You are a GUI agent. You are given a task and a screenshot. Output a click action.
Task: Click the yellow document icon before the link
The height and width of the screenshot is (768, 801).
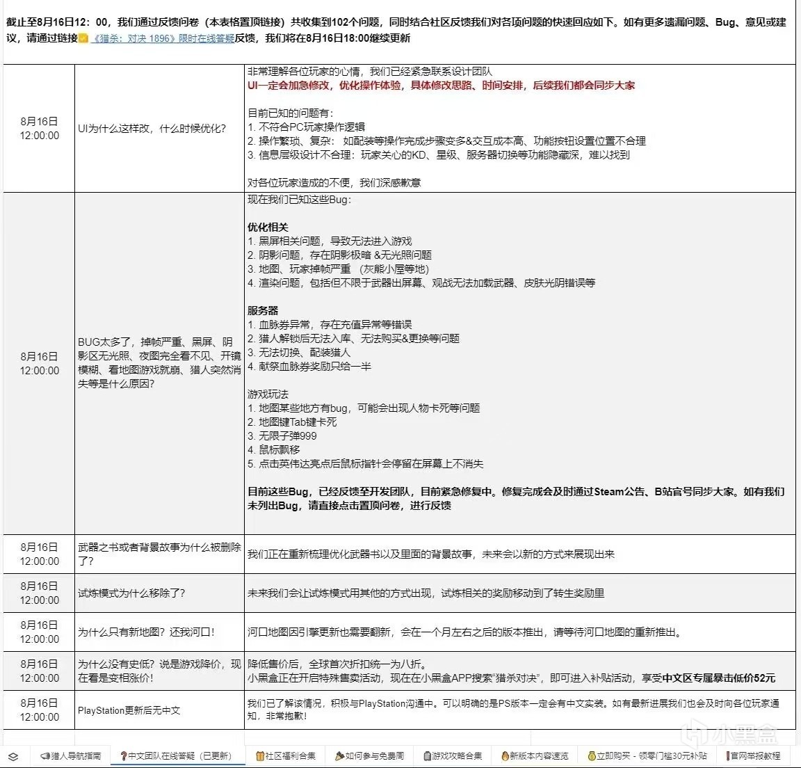pos(83,38)
